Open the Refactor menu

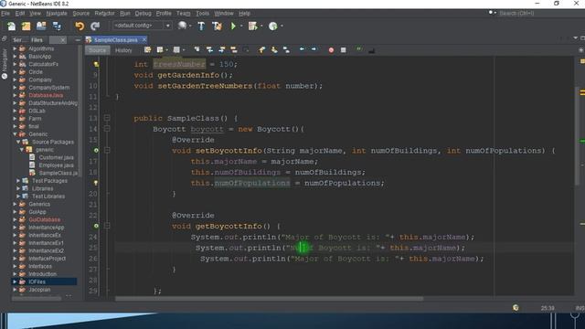104,14
